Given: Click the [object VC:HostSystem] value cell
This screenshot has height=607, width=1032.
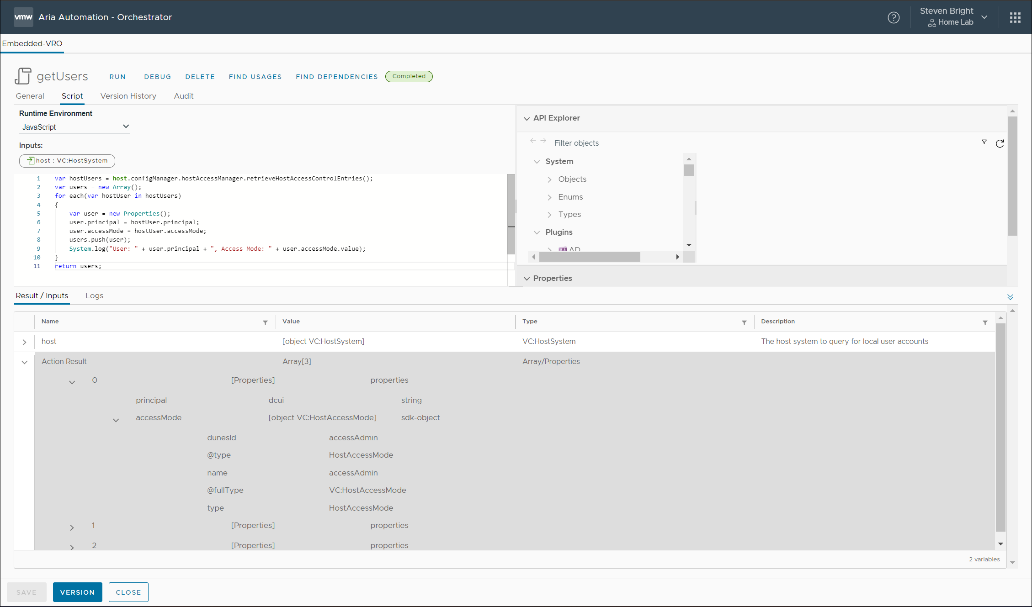Looking at the screenshot, I should (323, 341).
